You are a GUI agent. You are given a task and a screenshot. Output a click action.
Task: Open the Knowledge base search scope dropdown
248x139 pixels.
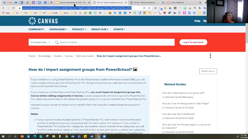tap(40, 42)
